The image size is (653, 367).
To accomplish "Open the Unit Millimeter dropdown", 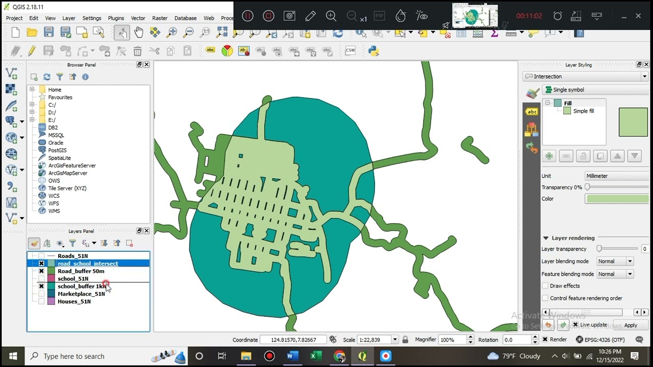I will 617,176.
